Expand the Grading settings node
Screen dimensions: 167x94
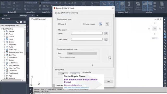coord(4,42)
